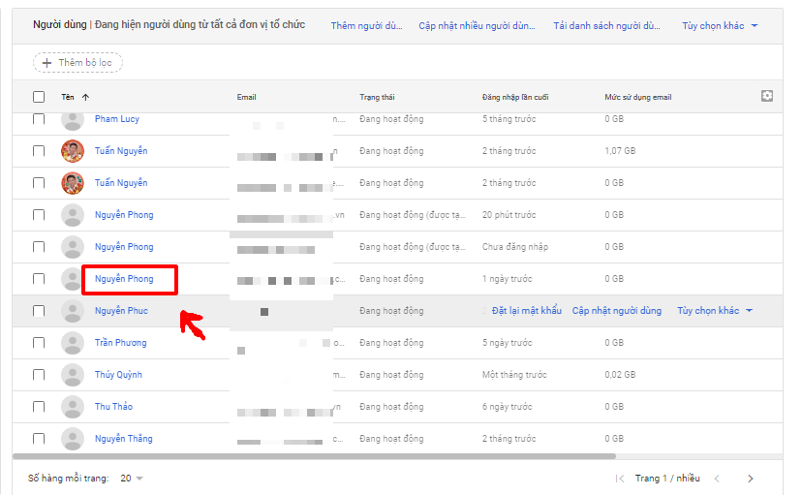This screenshot has width=802, height=495.
Task: Open the Nguyễn Thắng user link
Action: [x=123, y=439]
